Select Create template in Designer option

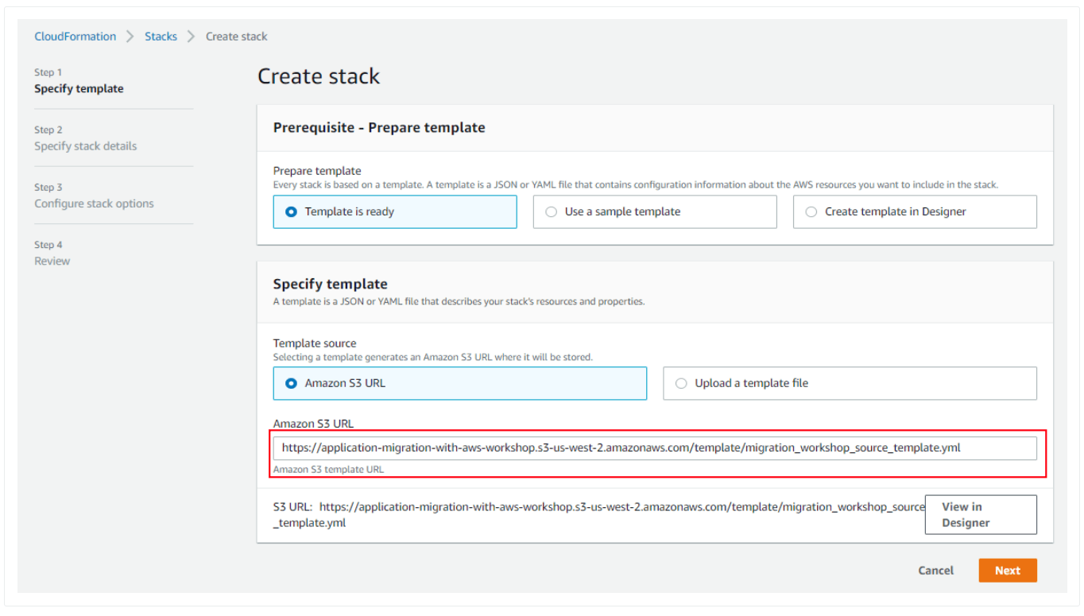pos(915,212)
